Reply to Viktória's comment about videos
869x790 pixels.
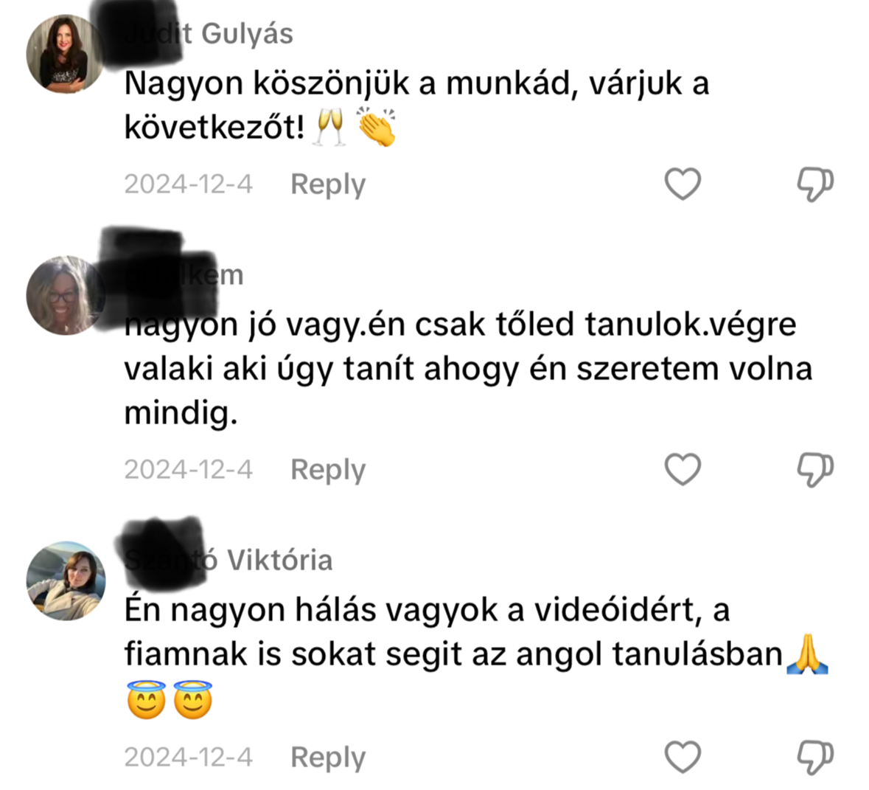328,758
